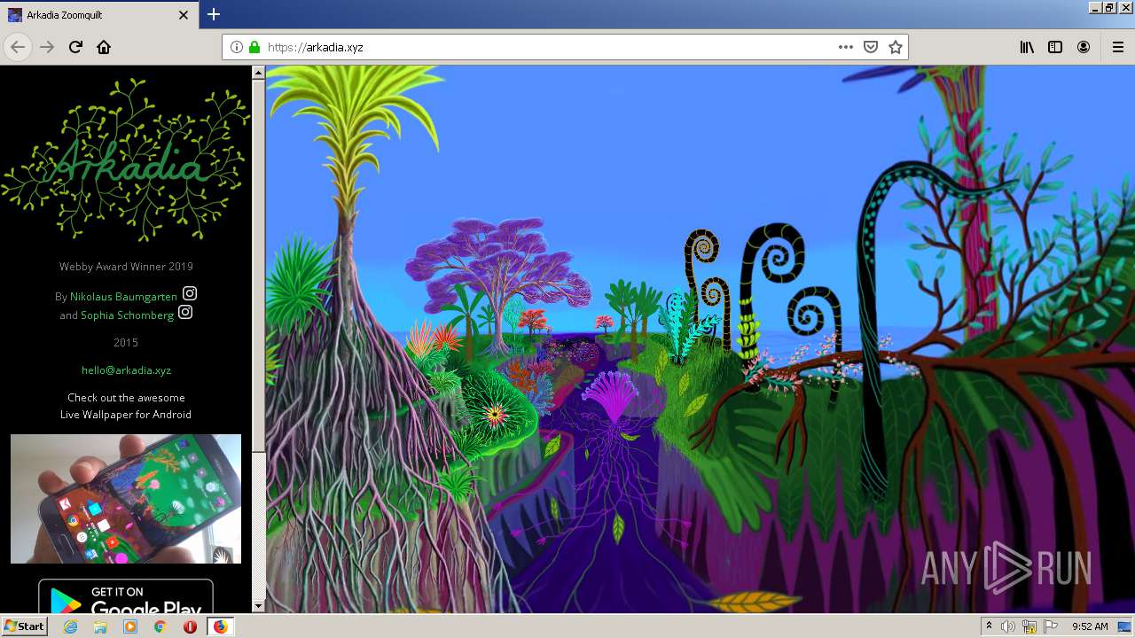Open Action Center flag icon
This screenshot has width=1135, height=638.
pyautogui.click(x=1051, y=626)
